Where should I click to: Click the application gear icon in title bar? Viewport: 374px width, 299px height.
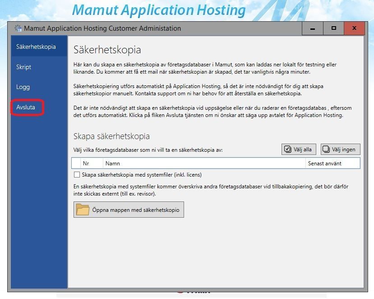click(x=18, y=28)
